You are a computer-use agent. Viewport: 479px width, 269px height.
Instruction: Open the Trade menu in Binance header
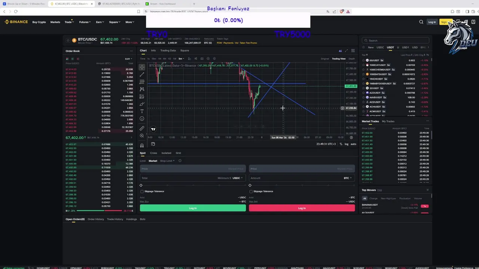pos(69,22)
